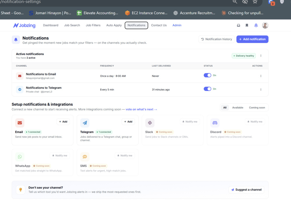Select the All filter tab

(x=225, y=108)
